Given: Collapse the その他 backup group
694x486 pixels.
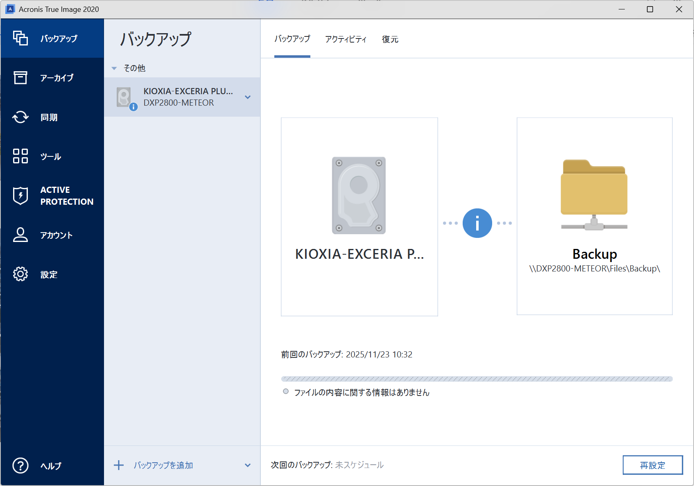Looking at the screenshot, I should point(114,68).
